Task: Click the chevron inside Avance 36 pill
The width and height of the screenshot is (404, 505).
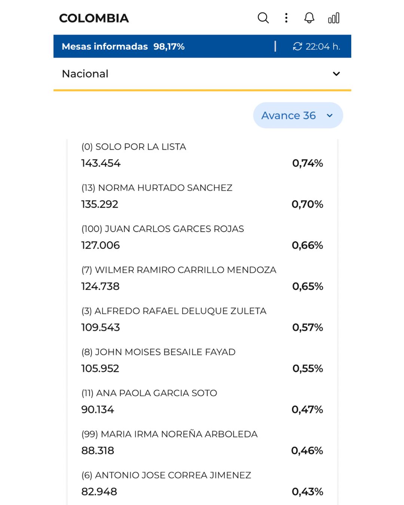Action: [x=330, y=116]
